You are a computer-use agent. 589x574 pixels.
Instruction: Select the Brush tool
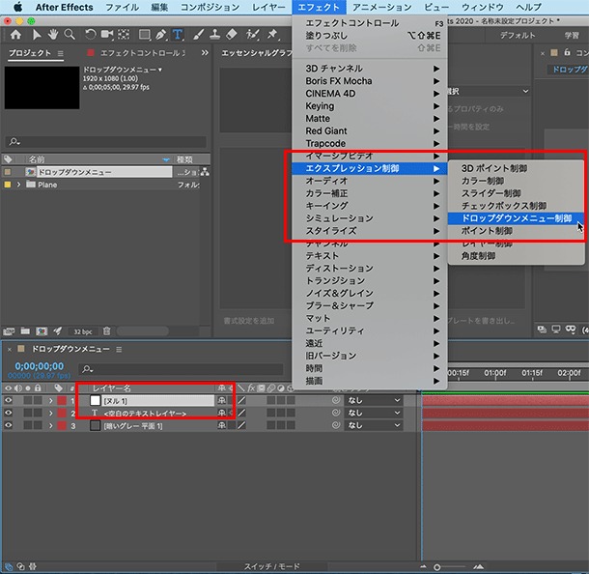pyautogui.click(x=198, y=35)
